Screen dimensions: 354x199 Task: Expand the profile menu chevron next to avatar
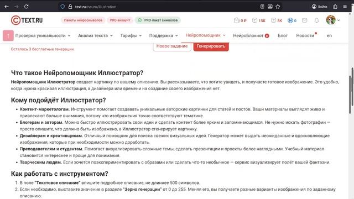point(339,20)
